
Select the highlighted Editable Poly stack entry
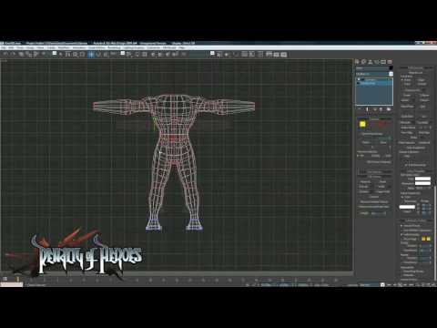pos(374,84)
